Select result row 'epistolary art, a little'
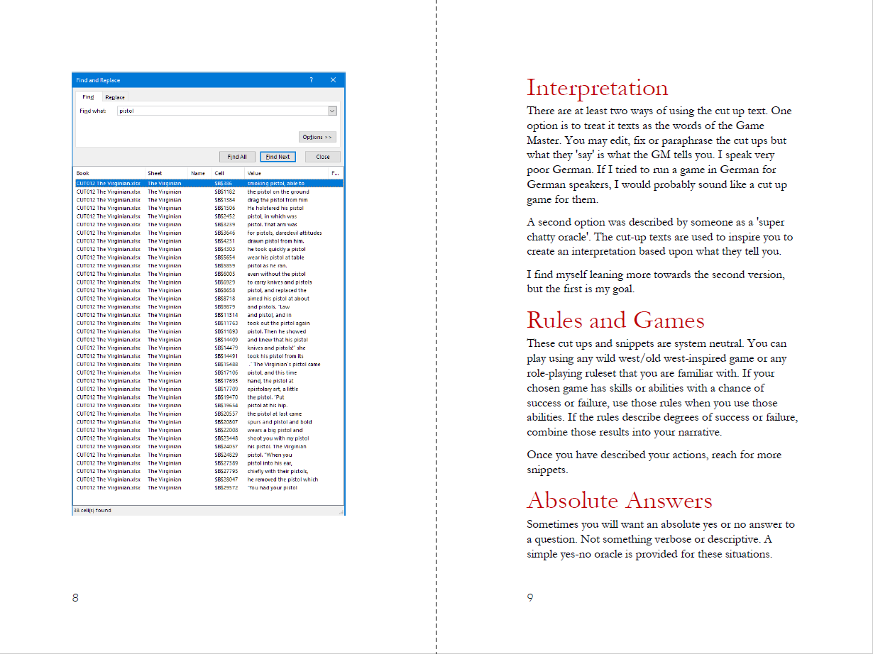 273,389
